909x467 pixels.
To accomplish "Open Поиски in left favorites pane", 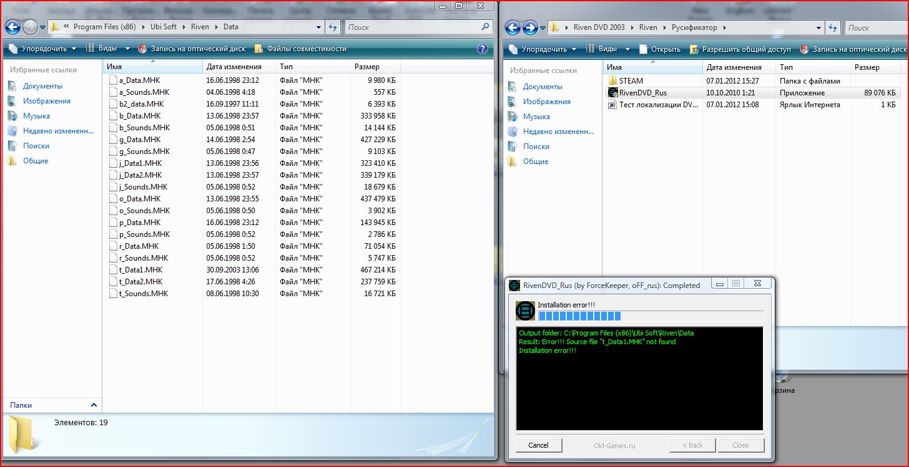I will pos(36,146).
